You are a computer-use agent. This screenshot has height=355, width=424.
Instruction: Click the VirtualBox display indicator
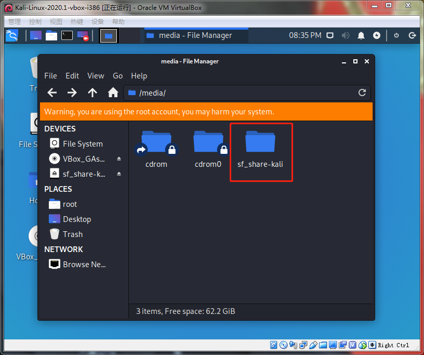(333, 345)
